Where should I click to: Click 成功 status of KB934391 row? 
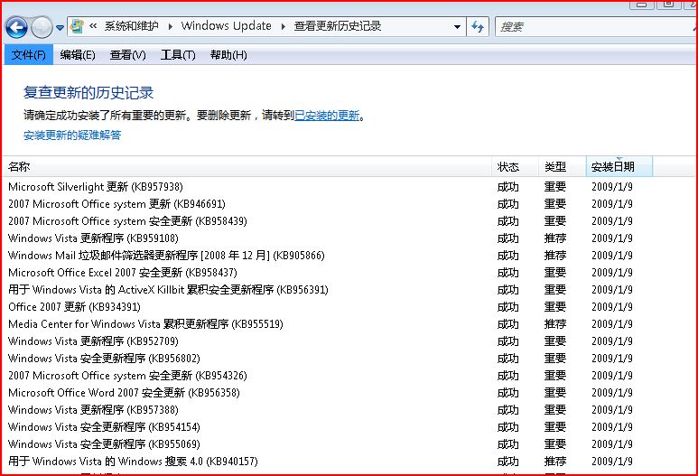click(x=507, y=307)
